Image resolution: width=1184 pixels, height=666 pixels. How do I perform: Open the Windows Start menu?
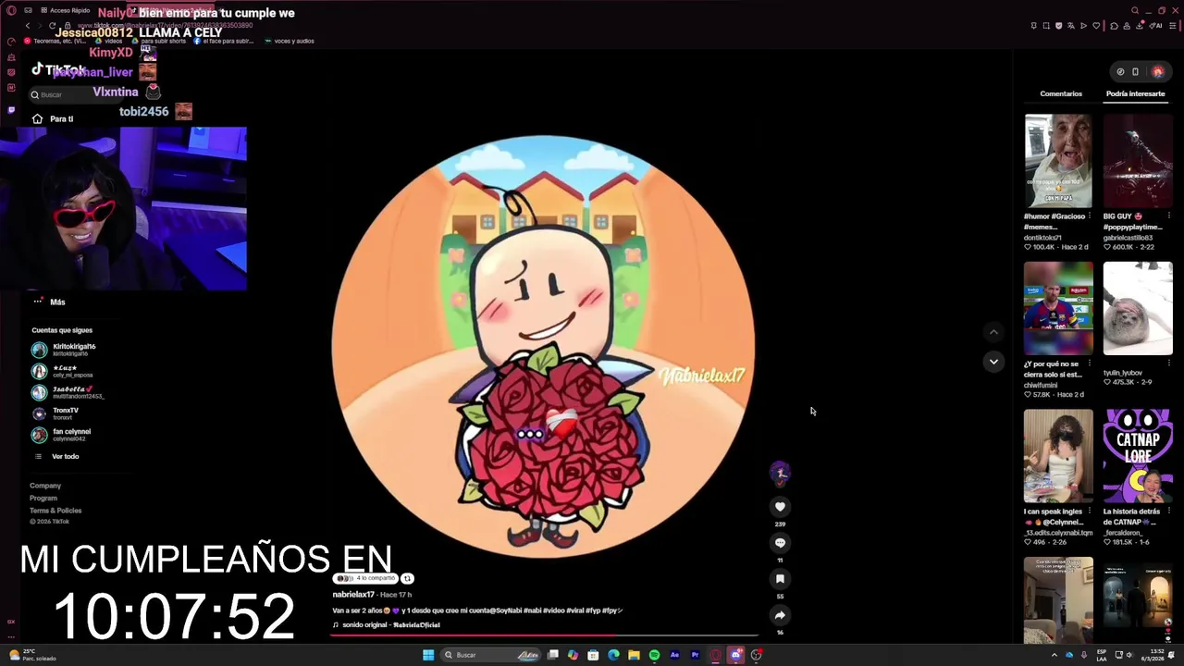428,655
